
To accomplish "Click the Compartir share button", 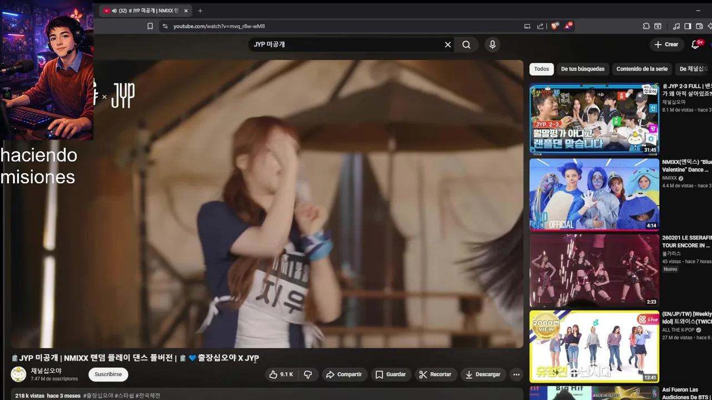I will (x=344, y=374).
